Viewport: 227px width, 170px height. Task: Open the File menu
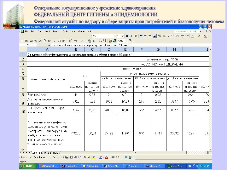coord(26,31)
